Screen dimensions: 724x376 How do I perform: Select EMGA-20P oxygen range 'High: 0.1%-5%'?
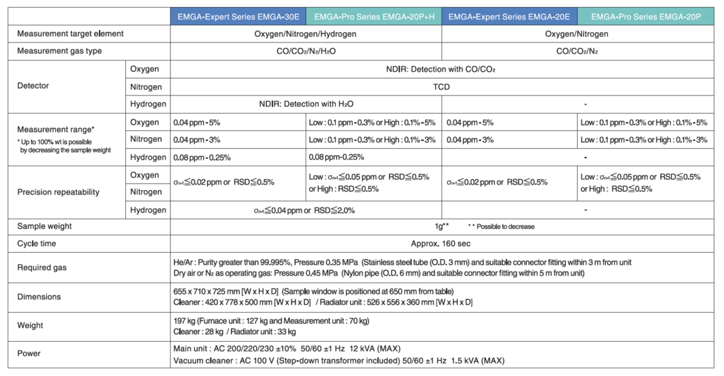[x=681, y=123]
